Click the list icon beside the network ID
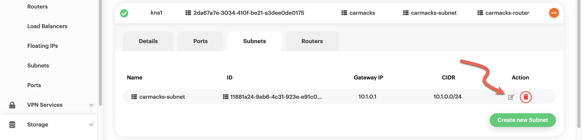The image size is (582, 140). tap(188, 13)
